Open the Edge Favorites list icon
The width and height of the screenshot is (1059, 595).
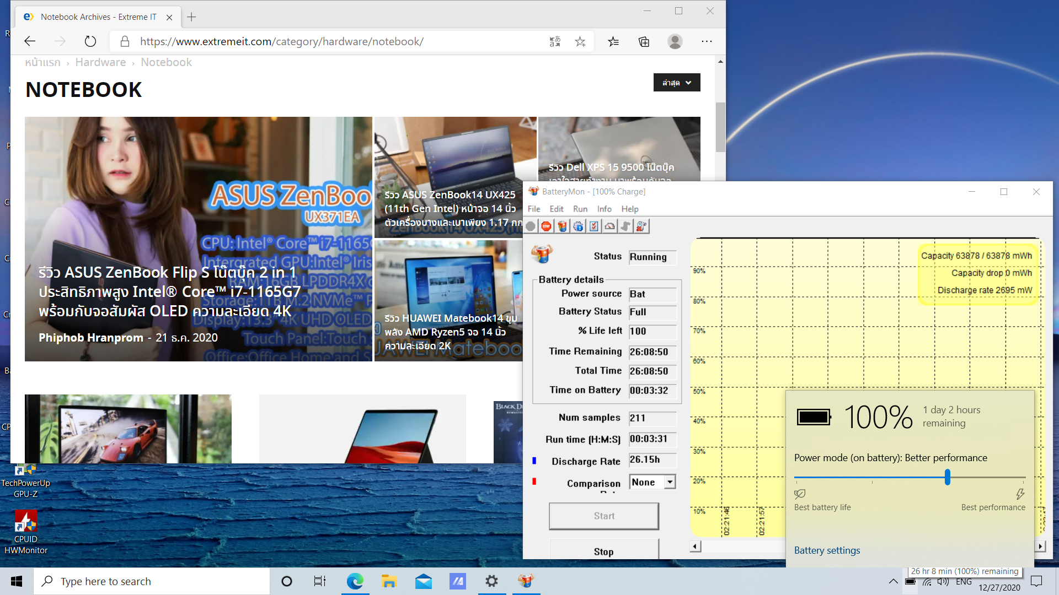613,41
